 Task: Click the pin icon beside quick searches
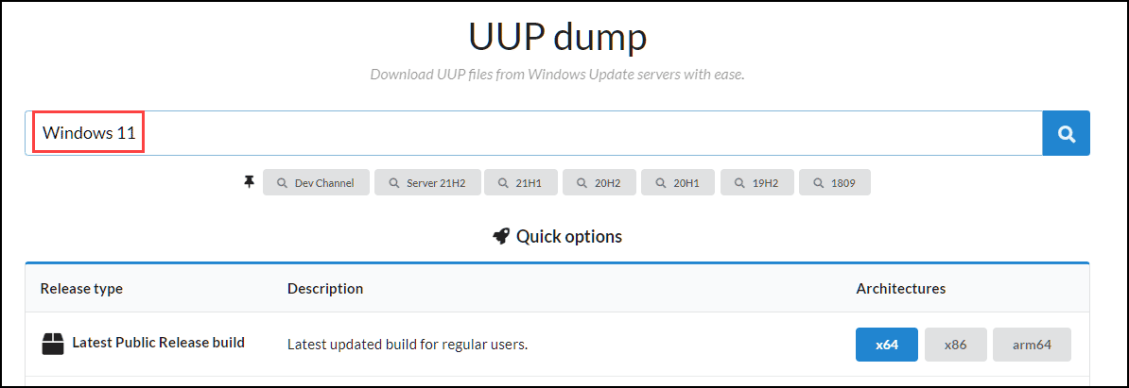[249, 182]
